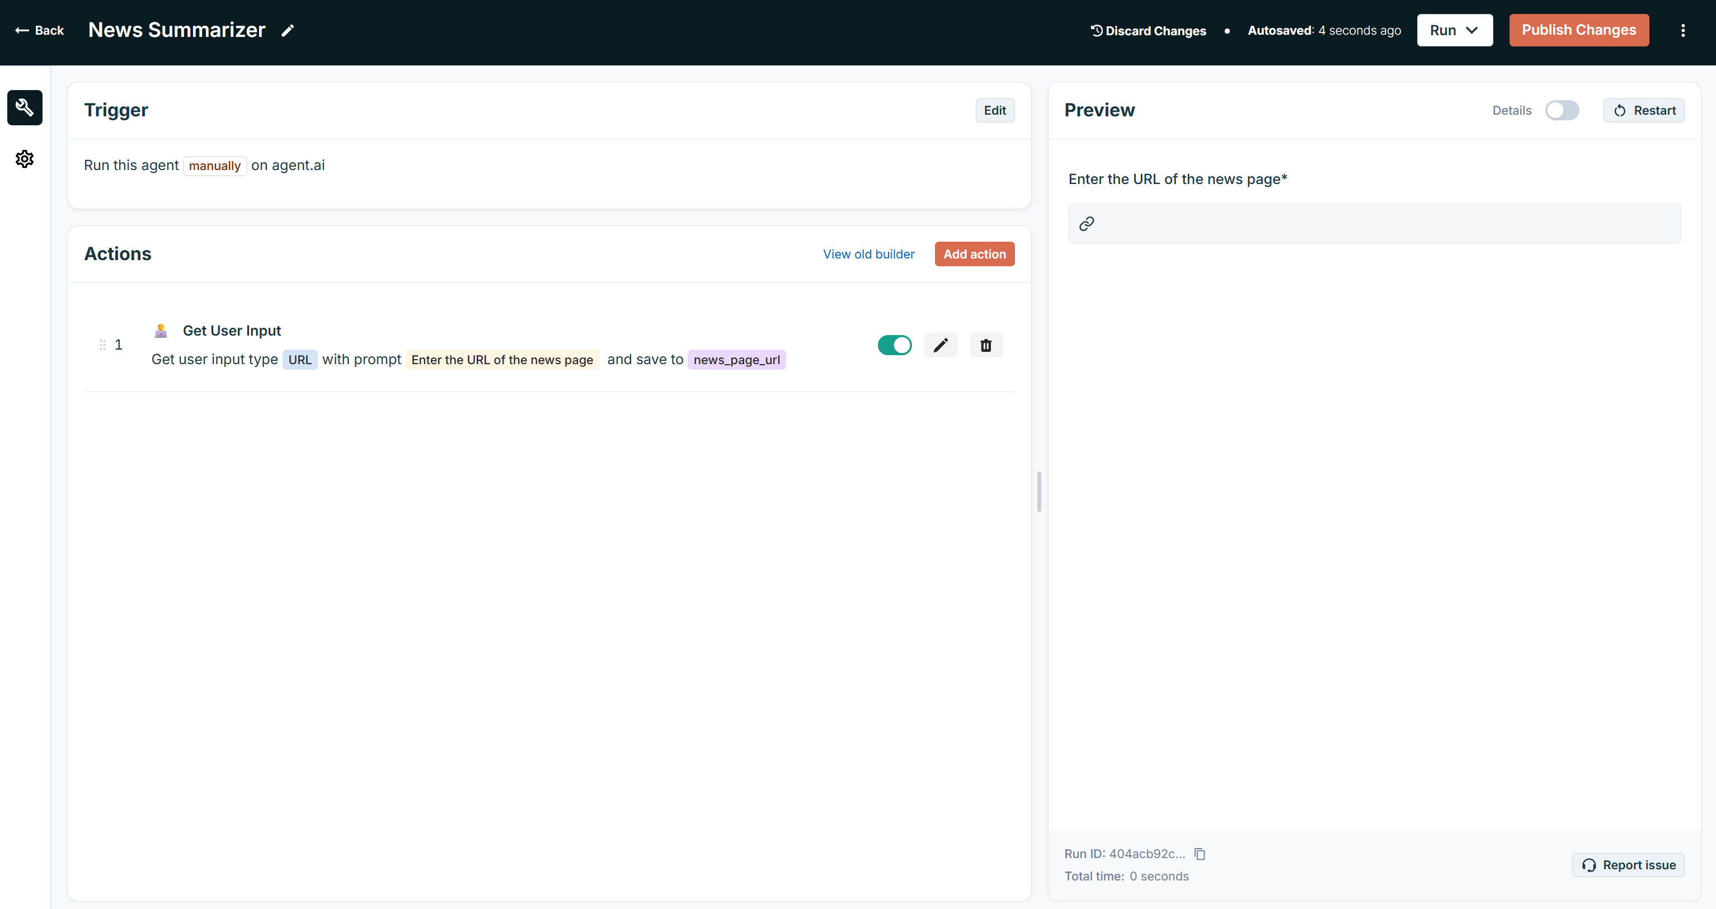Click the URL input type chip
The width and height of the screenshot is (1716, 909).
tap(299, 360)
